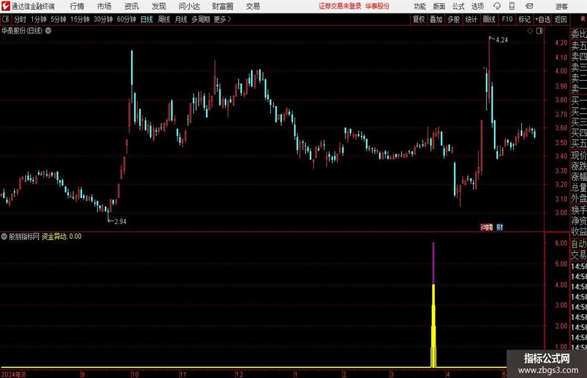Open the 问小达 menu
Screen dimensions: 587x378
coord(189,6)
